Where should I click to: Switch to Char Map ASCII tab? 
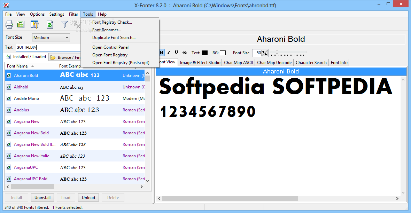[238, 63]
